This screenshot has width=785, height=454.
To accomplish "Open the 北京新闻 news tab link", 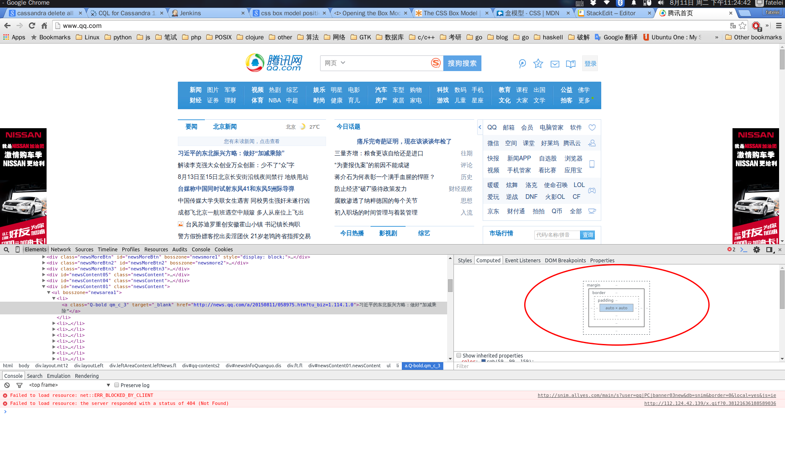I will point(225,127).
